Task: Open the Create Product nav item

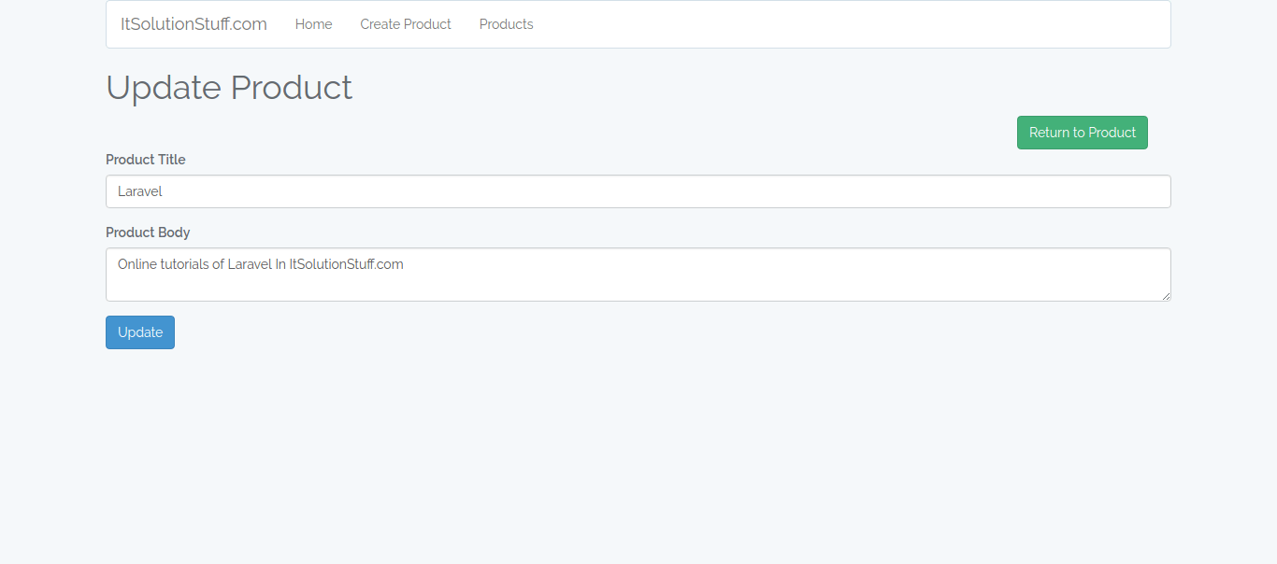Action: pyautogui.click(x=406, y=24)
